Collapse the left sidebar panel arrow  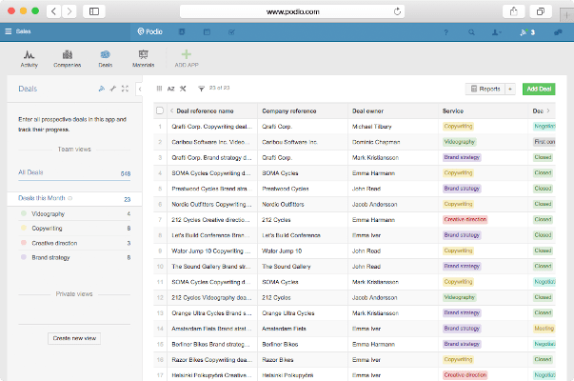point(140,89)
